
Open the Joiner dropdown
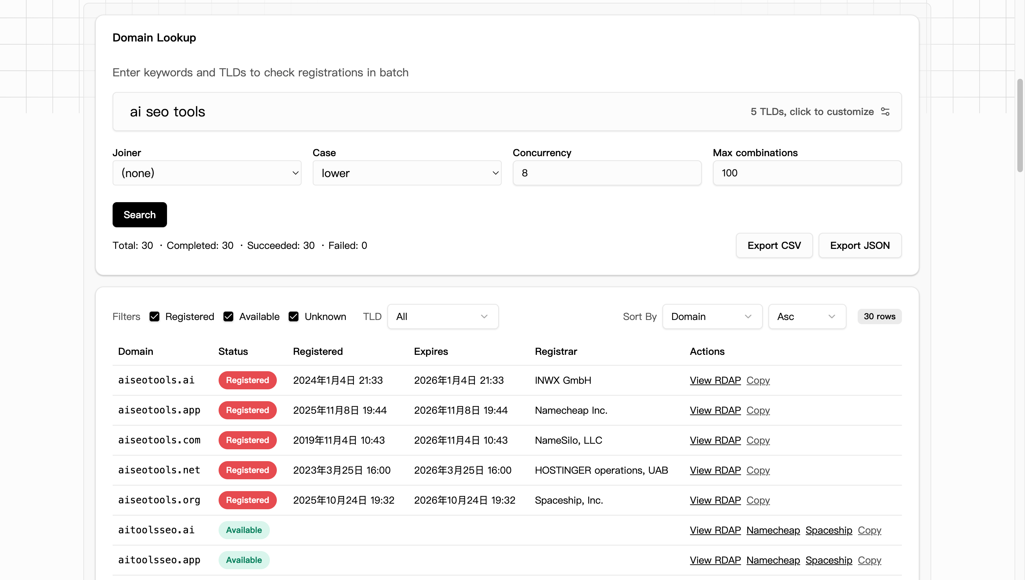[x=207, y=173]
